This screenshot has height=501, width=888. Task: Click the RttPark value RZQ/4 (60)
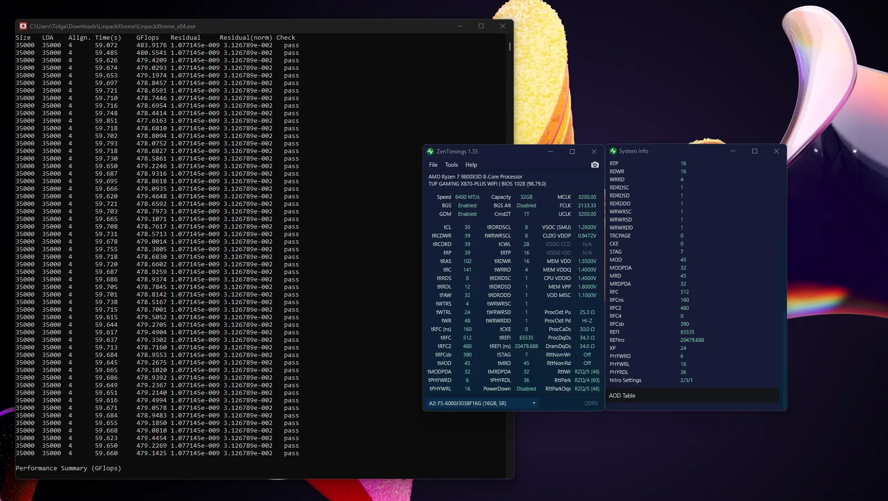(x=587, y=380)
